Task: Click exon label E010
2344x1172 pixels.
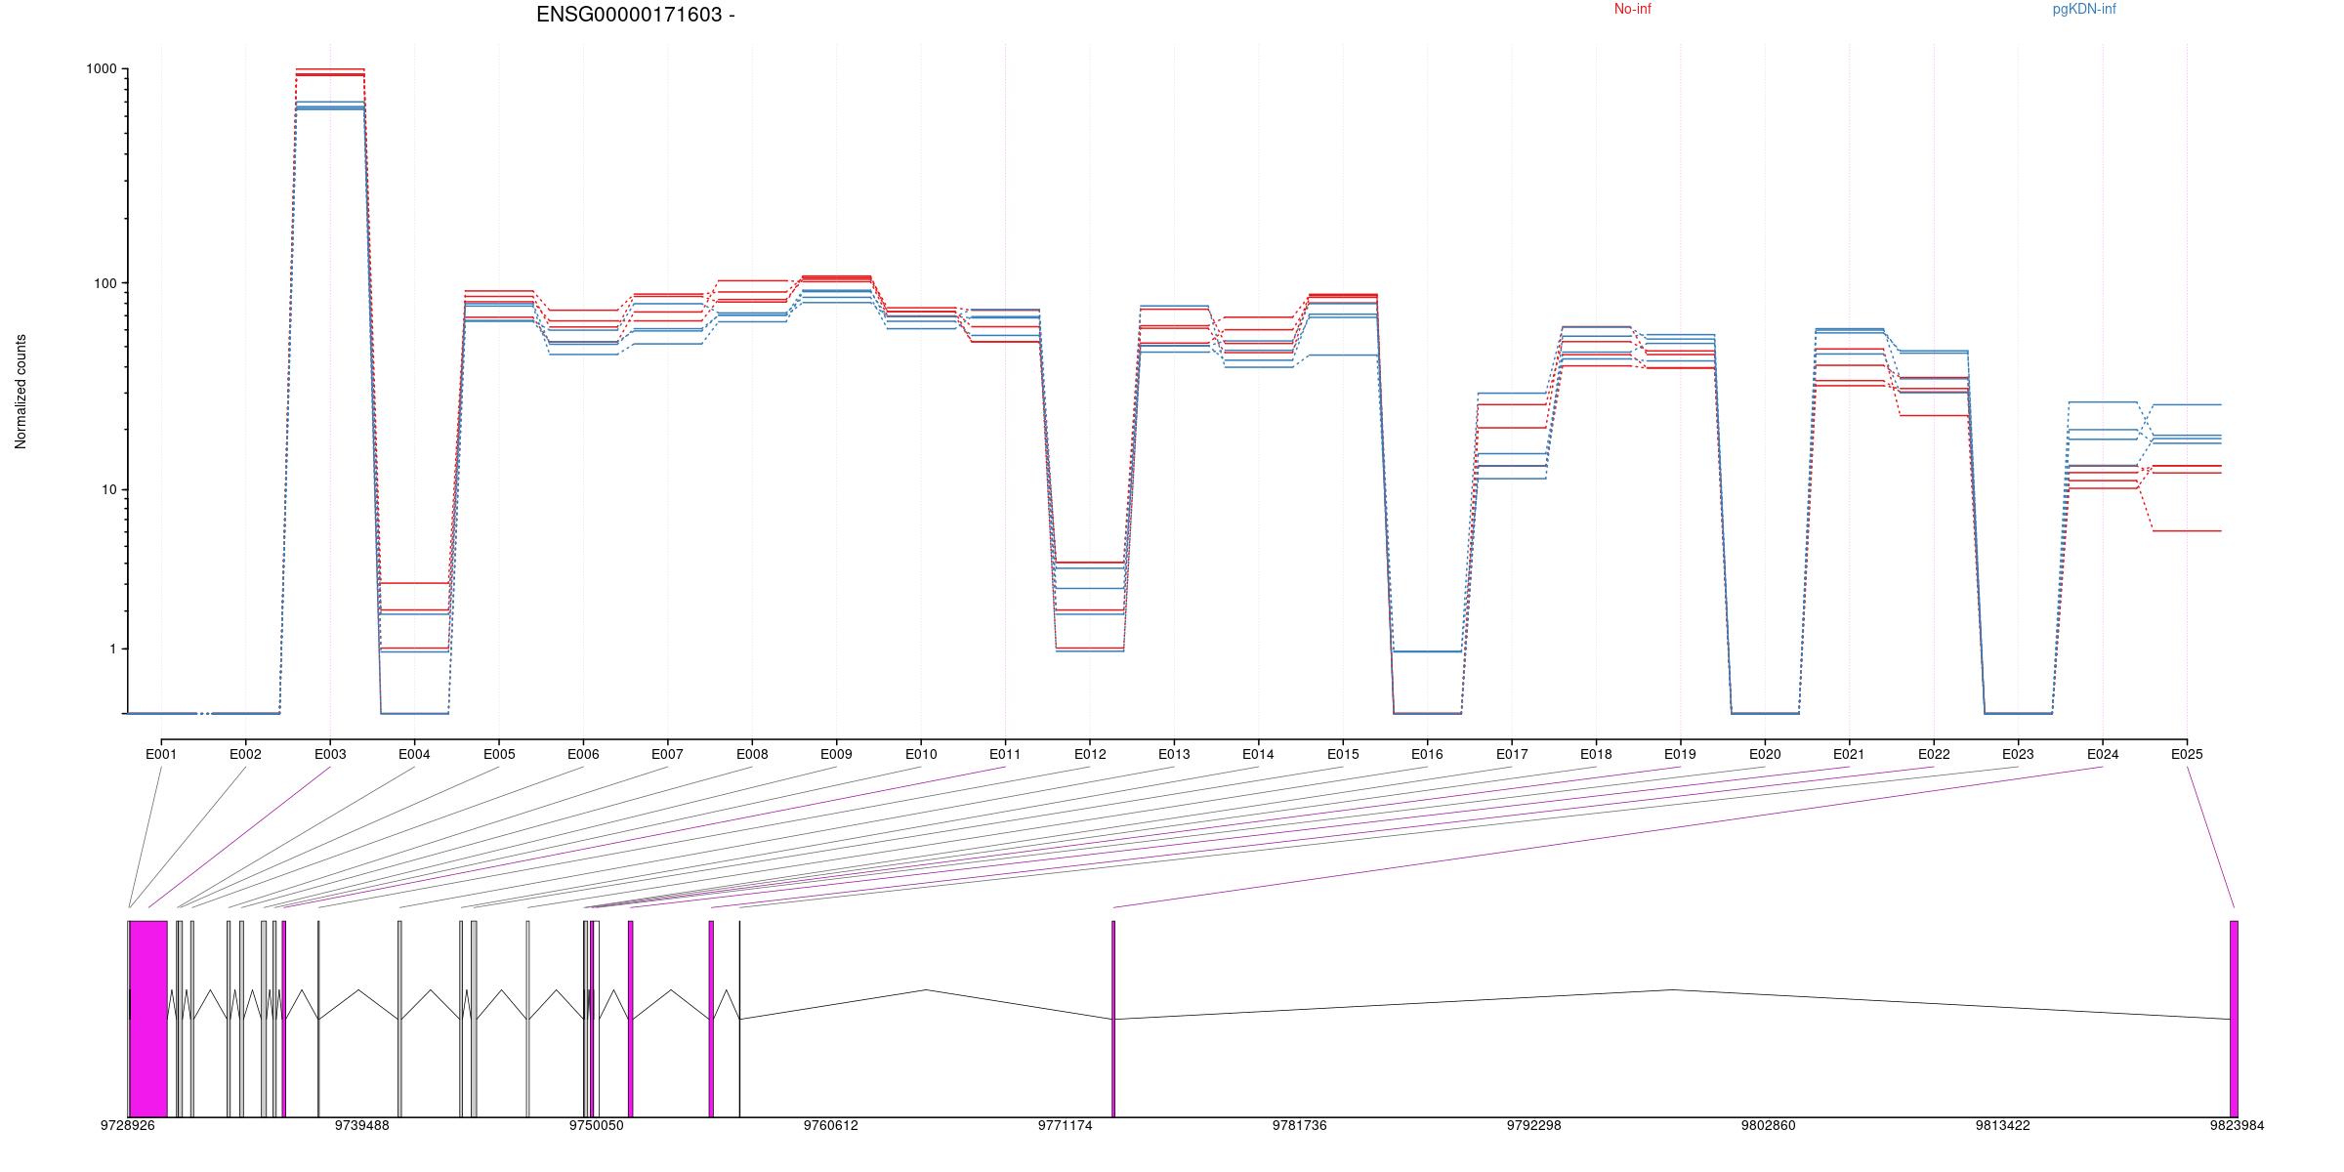Action: pos(921,754)
